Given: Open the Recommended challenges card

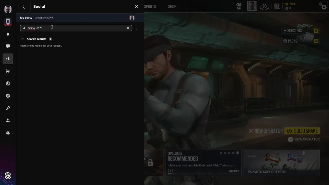Looking at the screenshot, I should (203, 163).
